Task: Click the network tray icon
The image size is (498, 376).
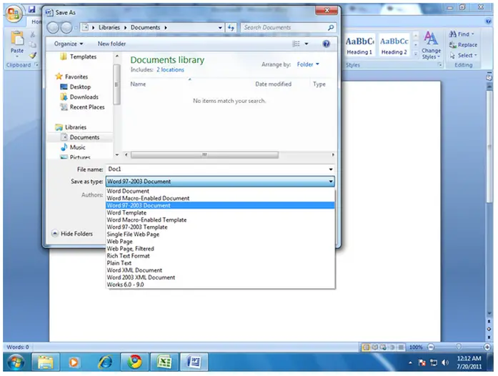Action: pos(434,362)
